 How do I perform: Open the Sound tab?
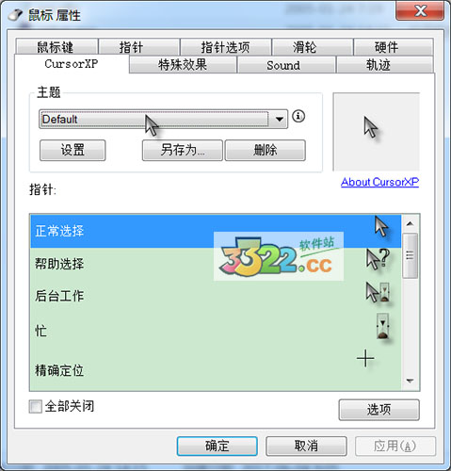tap(283, 65)
